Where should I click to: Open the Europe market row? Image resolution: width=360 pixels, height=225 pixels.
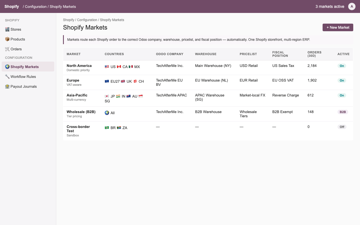(208, 82)
